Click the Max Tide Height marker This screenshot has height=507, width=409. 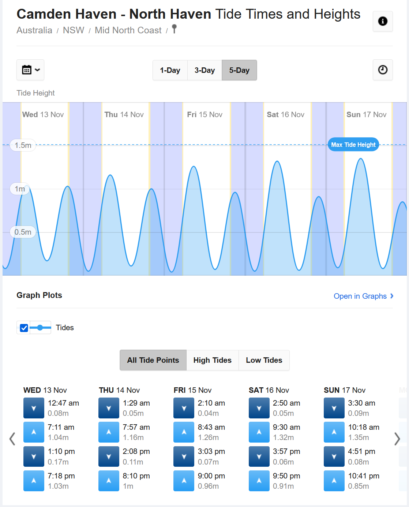353,145
